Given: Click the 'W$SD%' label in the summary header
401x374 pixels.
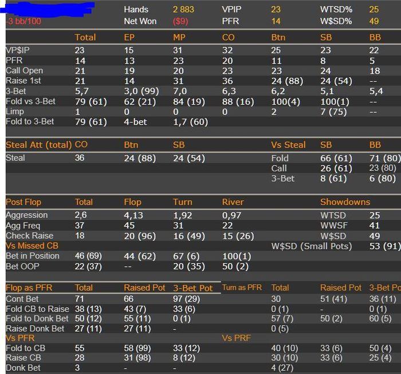Looking at the screenshot, I should point(336,21).
